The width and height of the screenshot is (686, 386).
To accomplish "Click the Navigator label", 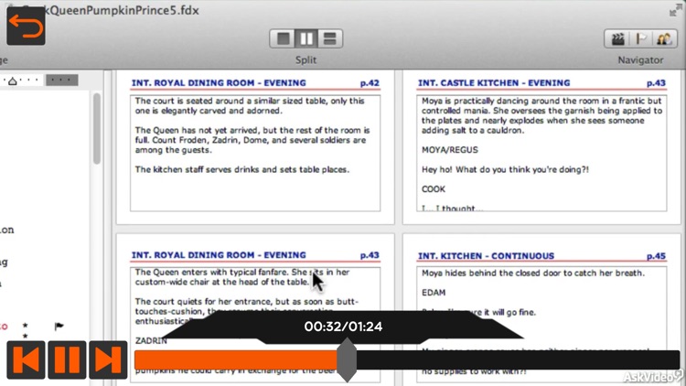I will point(640,60).
